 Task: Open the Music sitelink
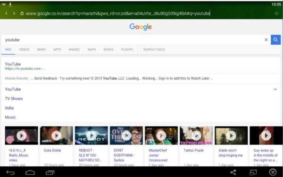(10, 117)
